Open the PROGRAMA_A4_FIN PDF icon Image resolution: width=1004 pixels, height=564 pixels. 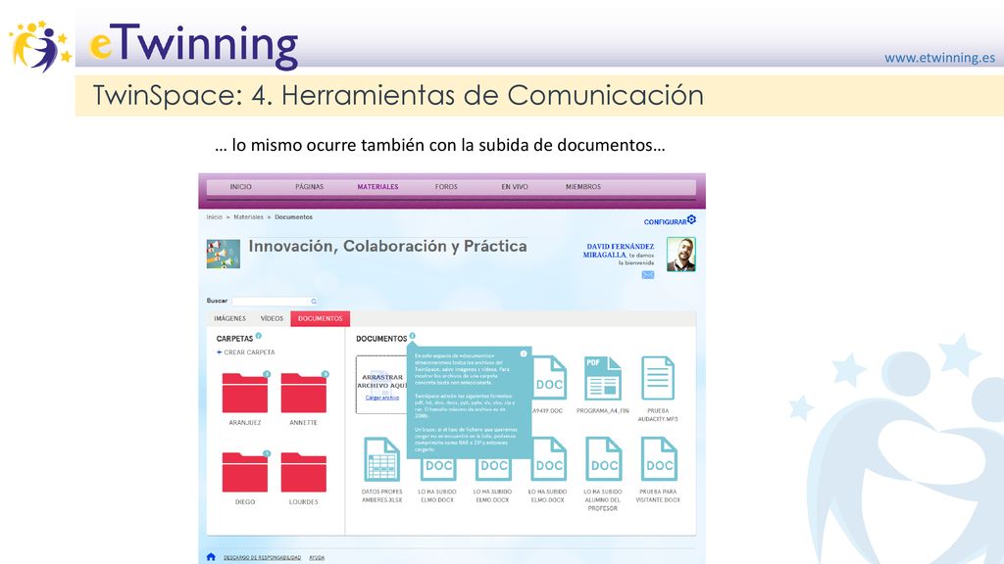point(603,379)
